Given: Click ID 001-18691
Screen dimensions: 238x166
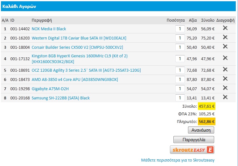Looking at the screenshot, I should [20, 70].
